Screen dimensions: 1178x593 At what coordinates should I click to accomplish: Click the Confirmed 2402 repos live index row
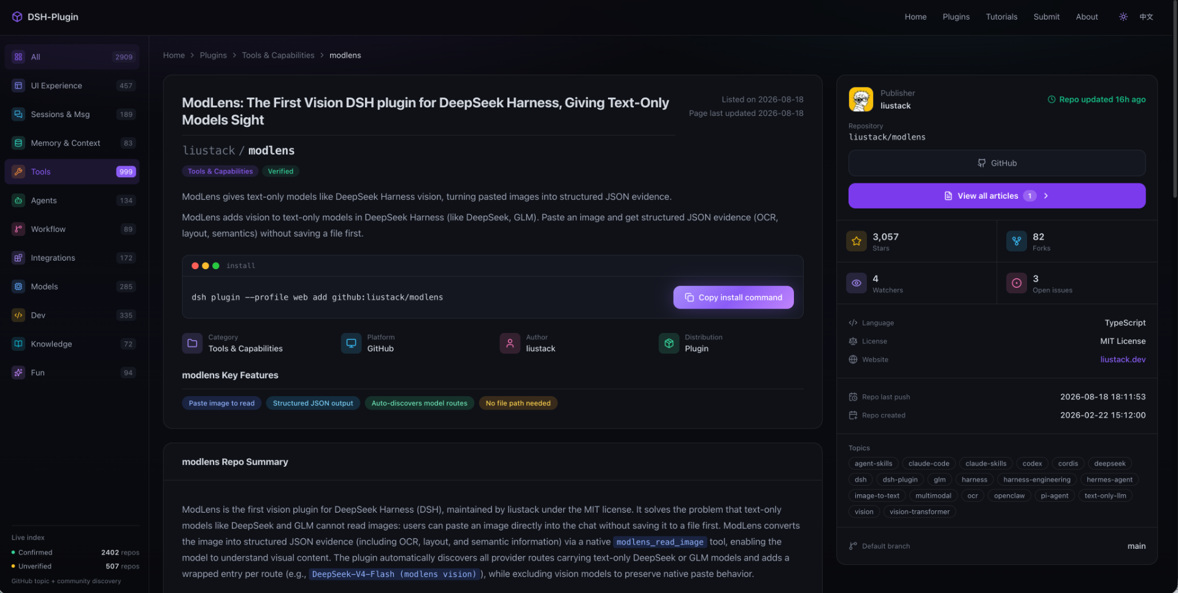[x=75, y=553]
